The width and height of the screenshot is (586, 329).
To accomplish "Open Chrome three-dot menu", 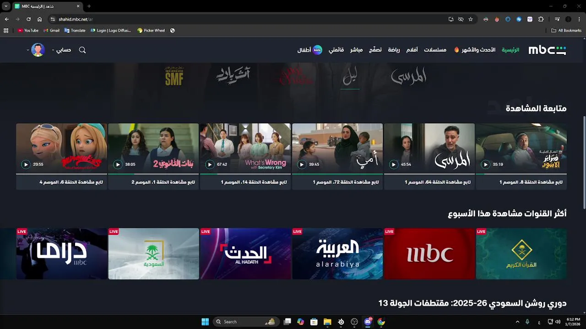I will tap(579, 19).
